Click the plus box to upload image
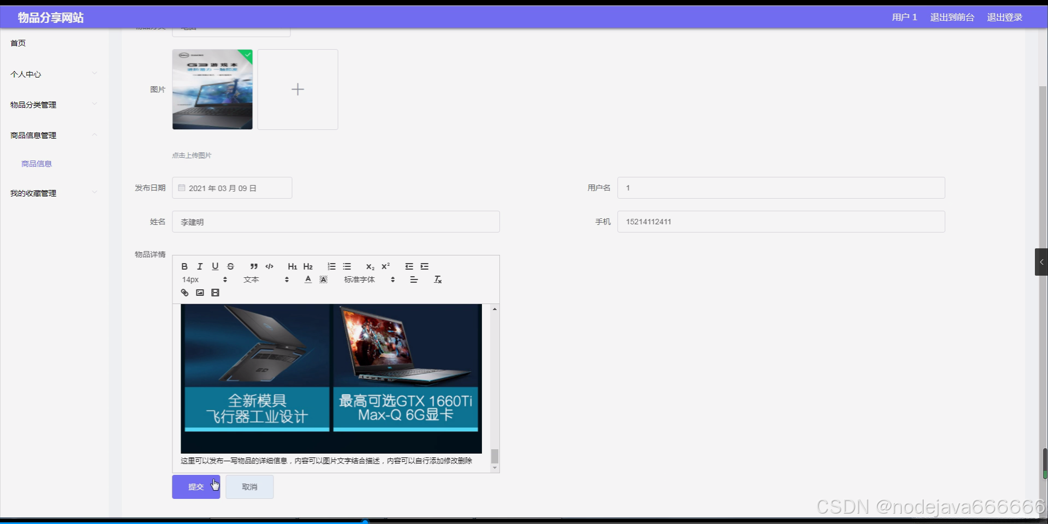The height and width of the screenshot is (524, 1048). (297, 90)
